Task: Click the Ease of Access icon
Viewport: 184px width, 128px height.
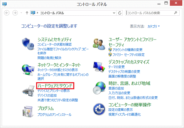Action: (99, 109)
